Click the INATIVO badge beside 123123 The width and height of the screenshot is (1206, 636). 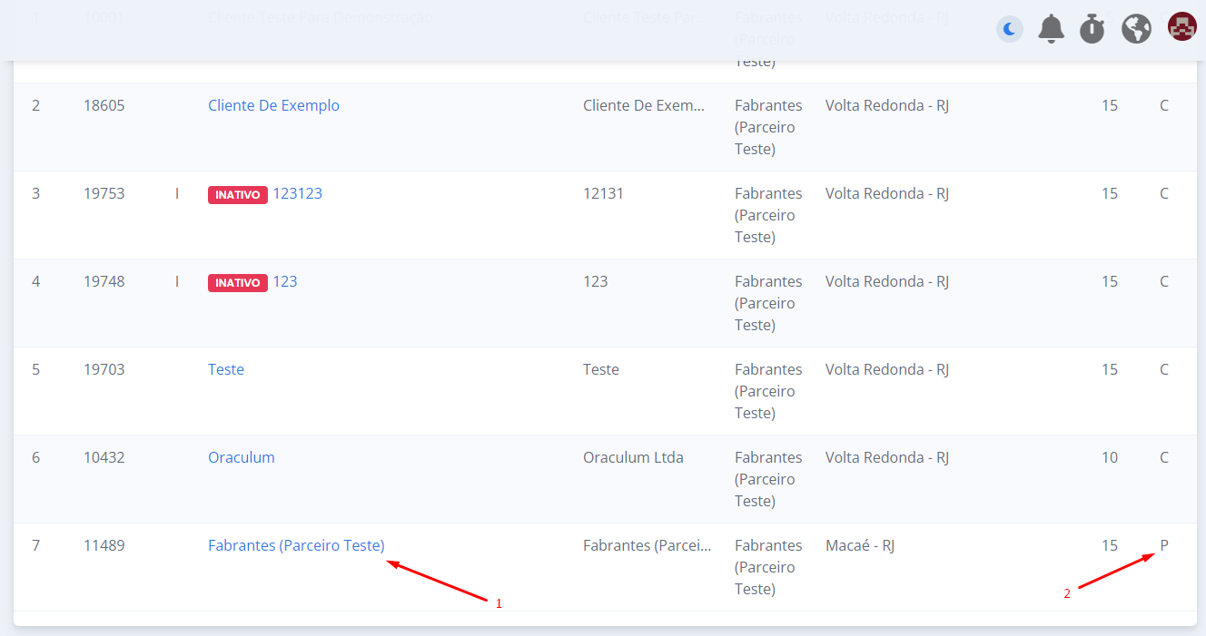click(238, 194)
